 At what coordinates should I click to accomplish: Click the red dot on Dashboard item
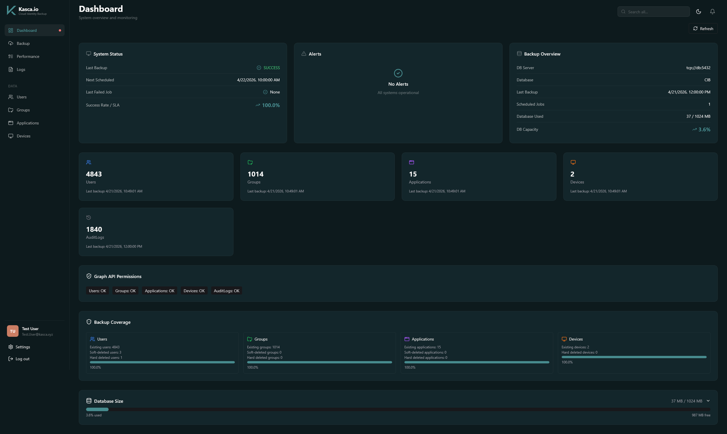(x=60, y=31)
